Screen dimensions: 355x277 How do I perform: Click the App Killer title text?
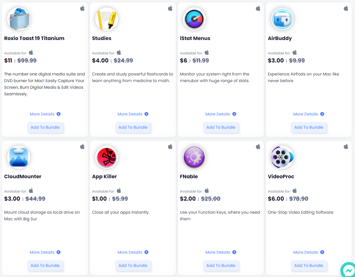[x=104, y=177]
